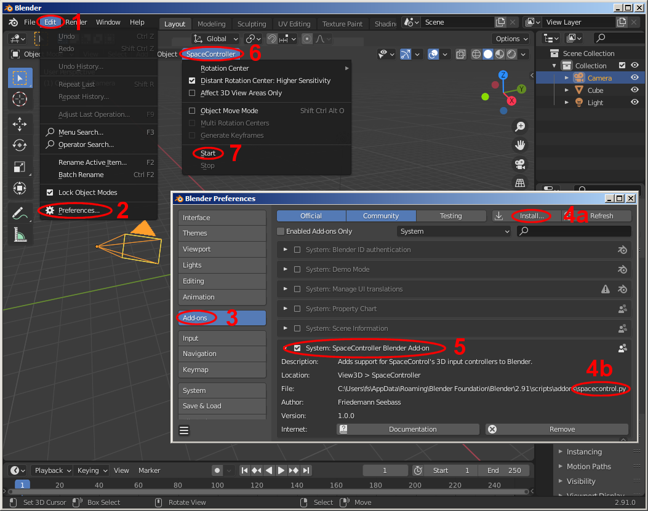This screenshot has width=648, height=511.
Task: Open Global transform orientation dropdown
Action: [216, 39]
